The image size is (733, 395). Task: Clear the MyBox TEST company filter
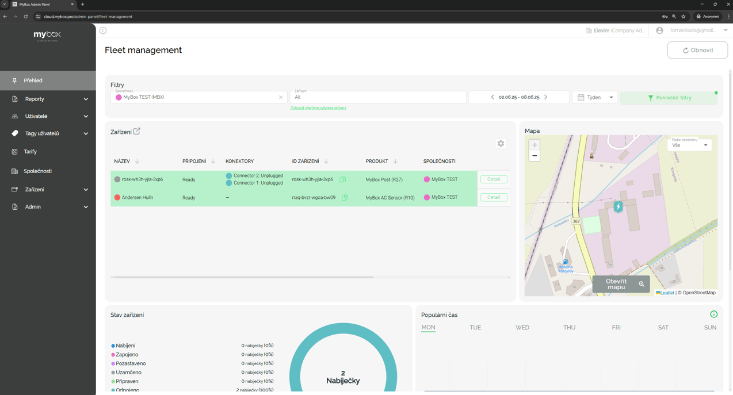click(281, 97)
